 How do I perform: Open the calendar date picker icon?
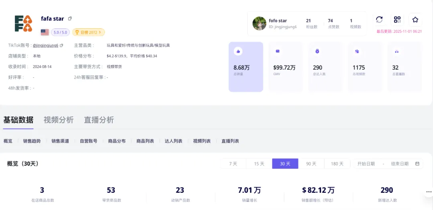point(417,164)
